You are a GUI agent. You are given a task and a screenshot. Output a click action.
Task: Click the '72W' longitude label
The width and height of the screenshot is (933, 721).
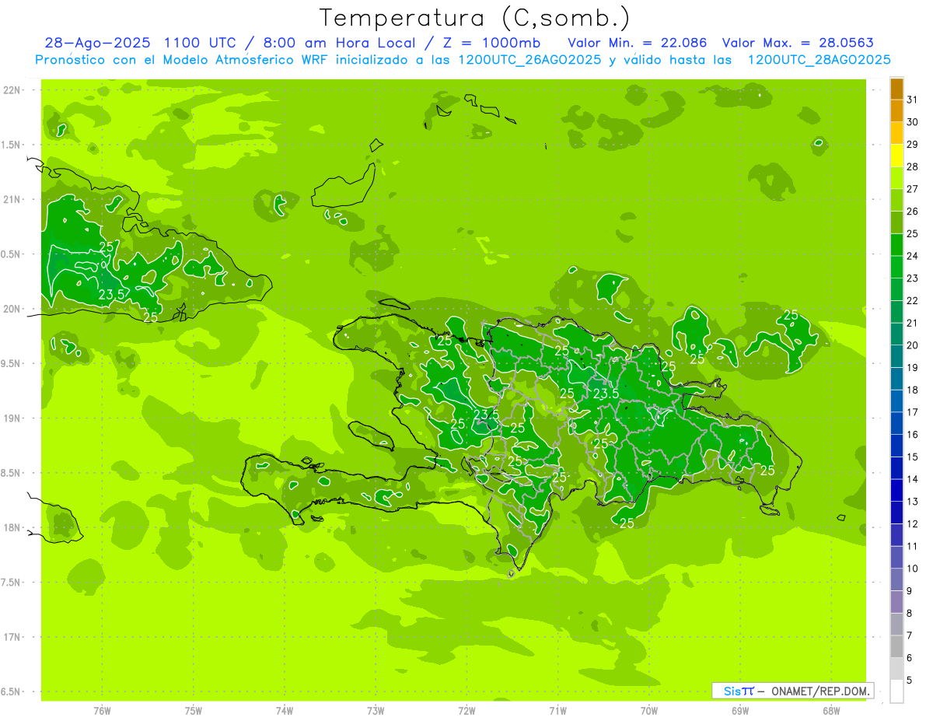(x=466, y=711)
